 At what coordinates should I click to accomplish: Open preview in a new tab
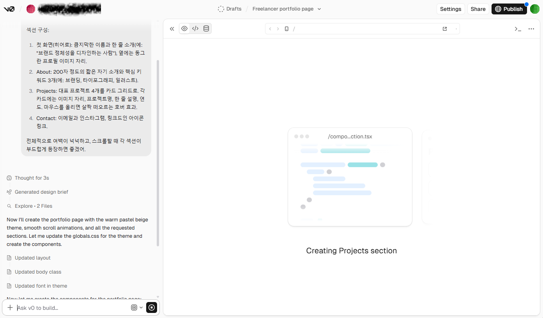445,29
